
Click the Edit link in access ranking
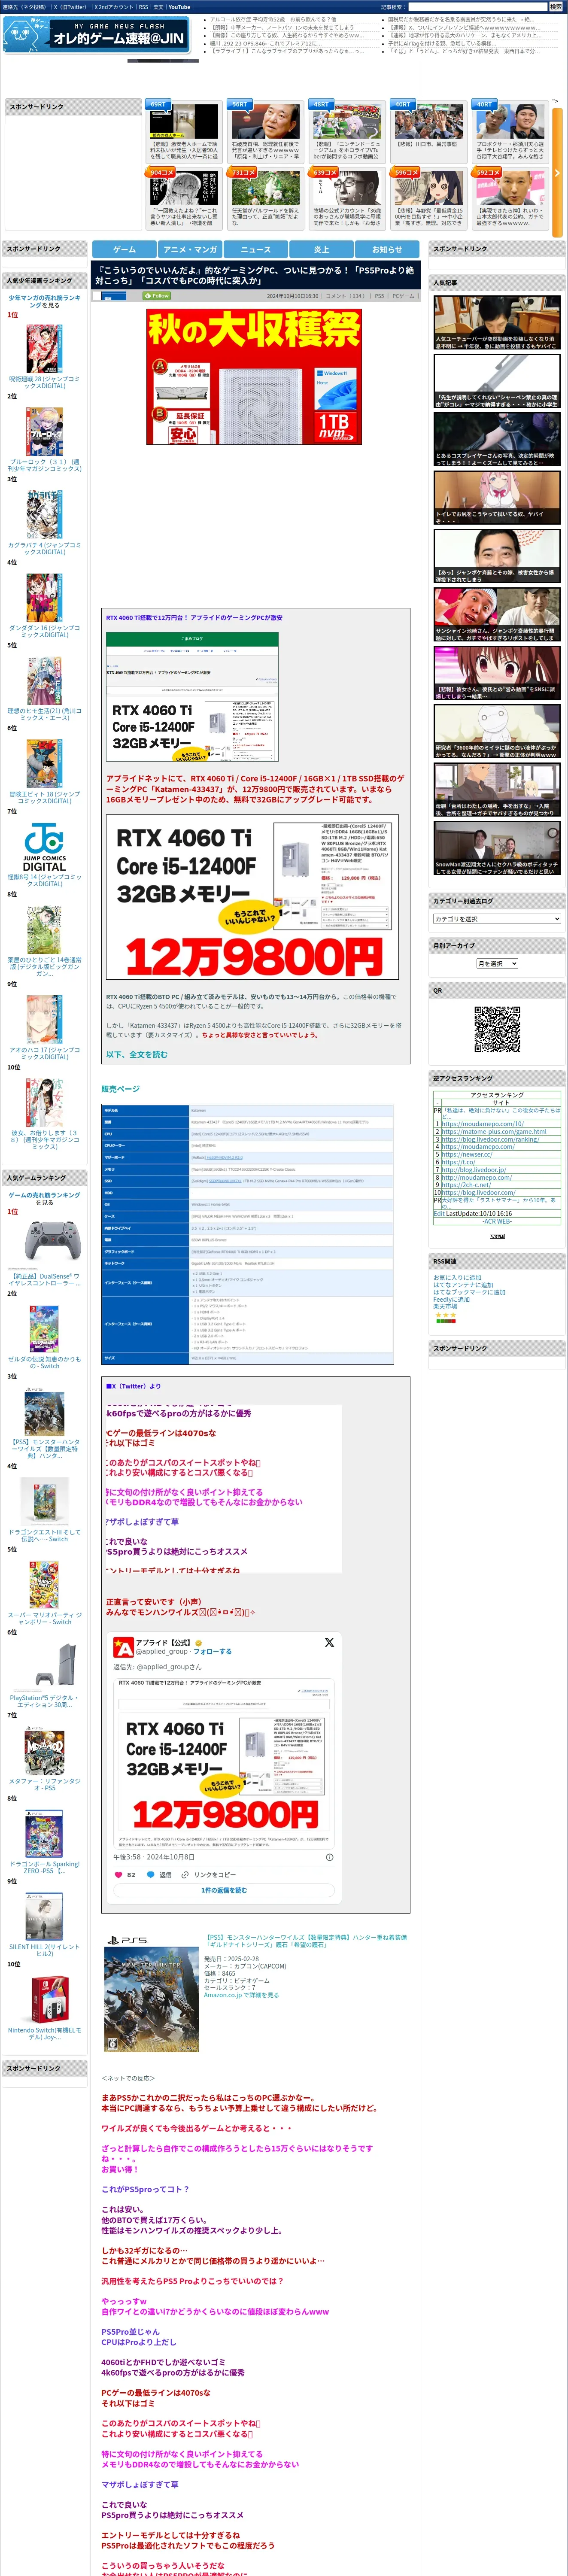point(439,1214)
